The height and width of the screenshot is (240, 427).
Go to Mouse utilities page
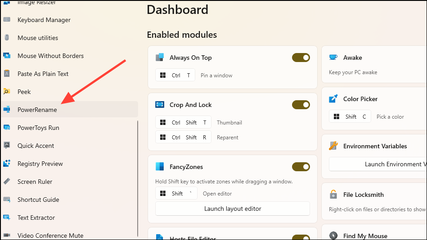pyautogui.click(x=69, y=38)
